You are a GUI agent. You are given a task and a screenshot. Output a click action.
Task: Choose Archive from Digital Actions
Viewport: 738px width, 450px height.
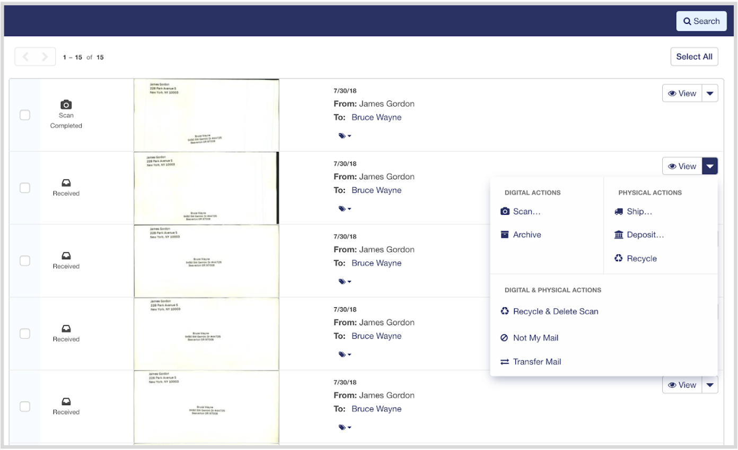click(x=521, y=235)
